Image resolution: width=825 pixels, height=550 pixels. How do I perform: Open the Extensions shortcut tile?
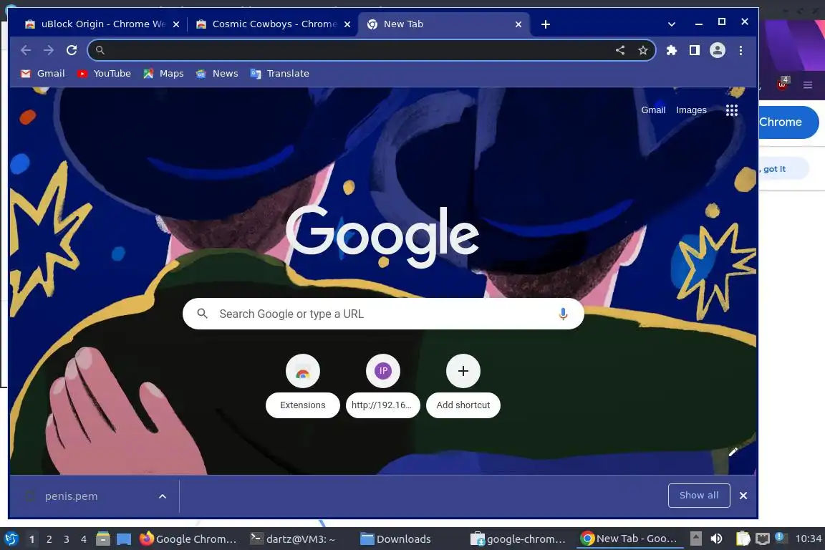pyautogui.click(x=302, y=386)
